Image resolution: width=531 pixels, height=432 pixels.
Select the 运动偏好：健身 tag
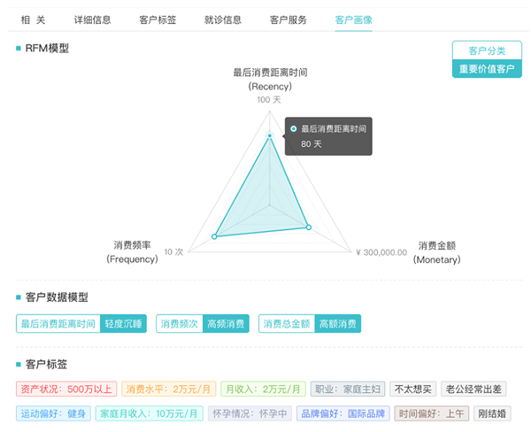click(x=54, y=413)
